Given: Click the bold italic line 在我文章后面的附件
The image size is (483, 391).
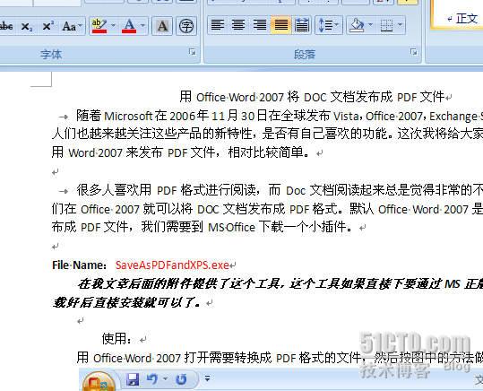Looking at the screenshot, I should tap(280, 283).
